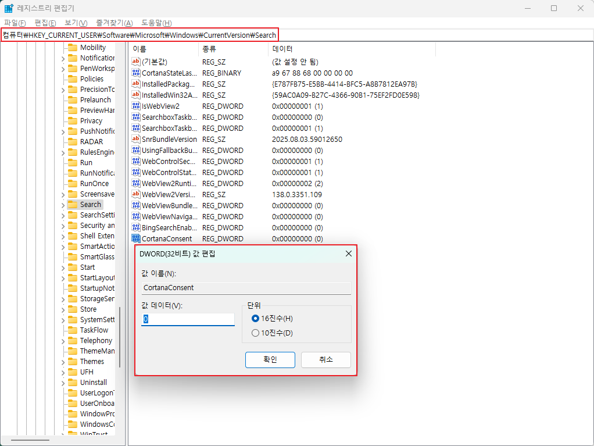Click the 값 데이터 input field
Image resolution: width=594 pixels, height=446 pixels.
(188, 319)
